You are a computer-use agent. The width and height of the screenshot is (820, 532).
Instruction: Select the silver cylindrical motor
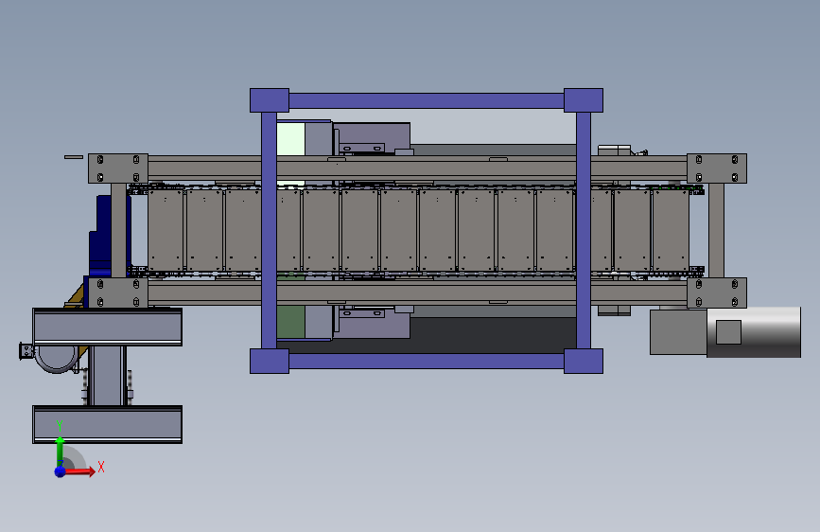(754, 332)
